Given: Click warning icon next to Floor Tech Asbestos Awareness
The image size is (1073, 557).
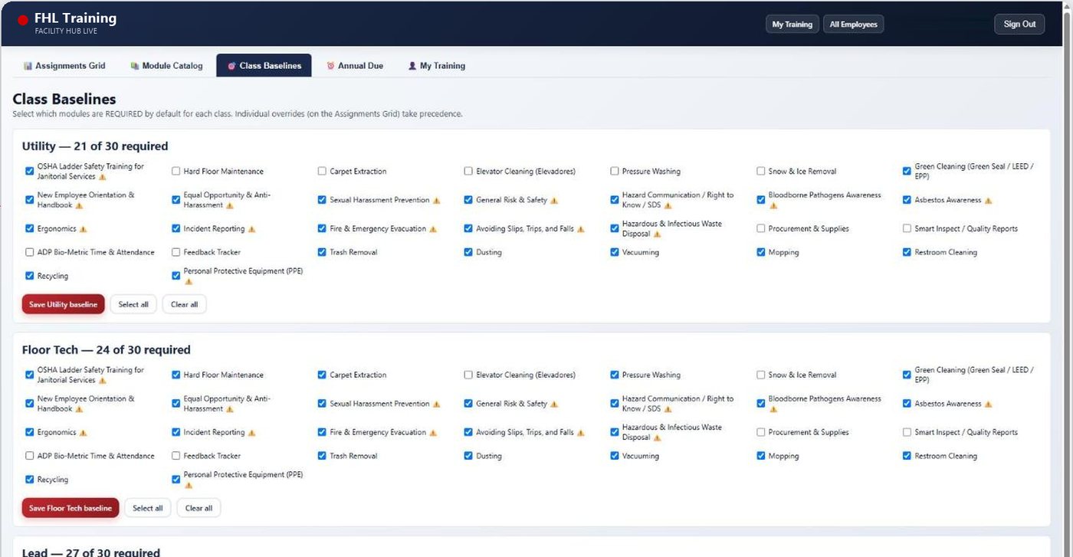Looking at the screenshot, I should (x=988, y=405).
